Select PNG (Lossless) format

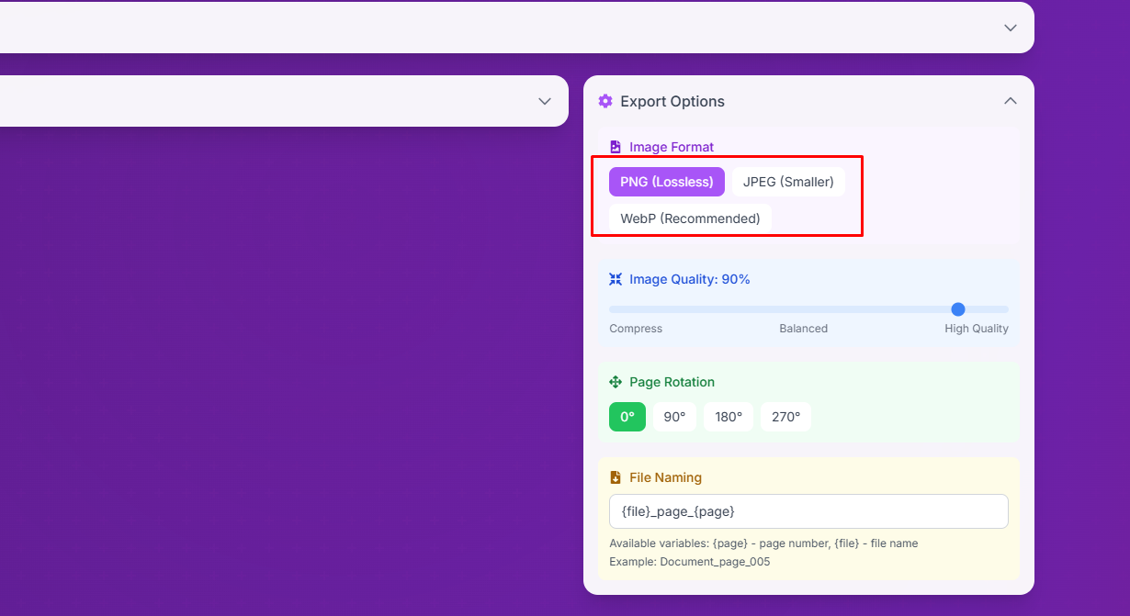click(x=666, y=182)
